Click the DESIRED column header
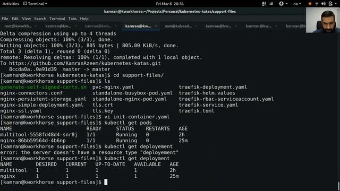 (x=46, y=164)
